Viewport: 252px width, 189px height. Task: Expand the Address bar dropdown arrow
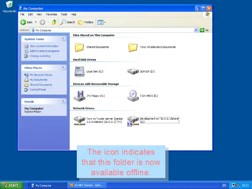(x=196, y=30)
